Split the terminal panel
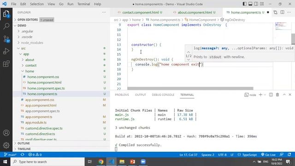295x166 pixels. (x=271, y=95)
